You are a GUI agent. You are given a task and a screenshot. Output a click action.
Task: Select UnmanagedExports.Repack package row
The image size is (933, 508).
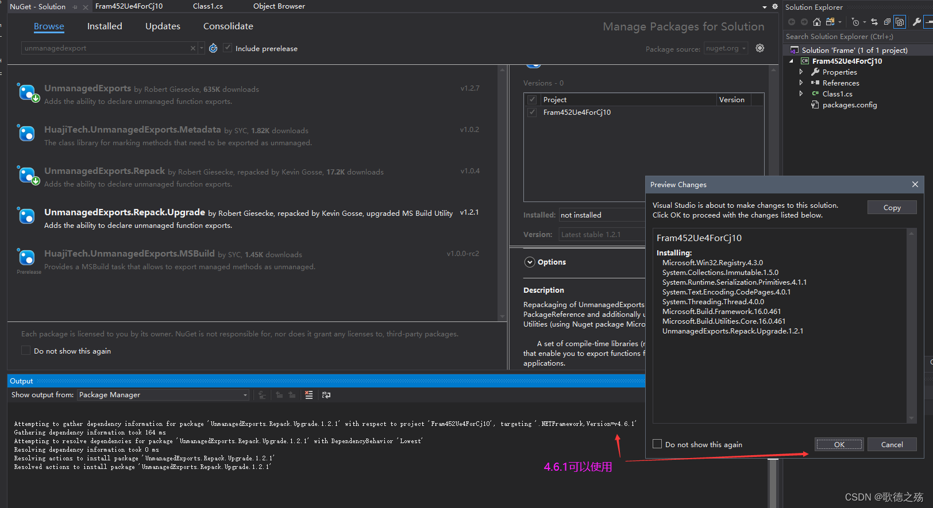pyautogui.click(x=253, y=177)
